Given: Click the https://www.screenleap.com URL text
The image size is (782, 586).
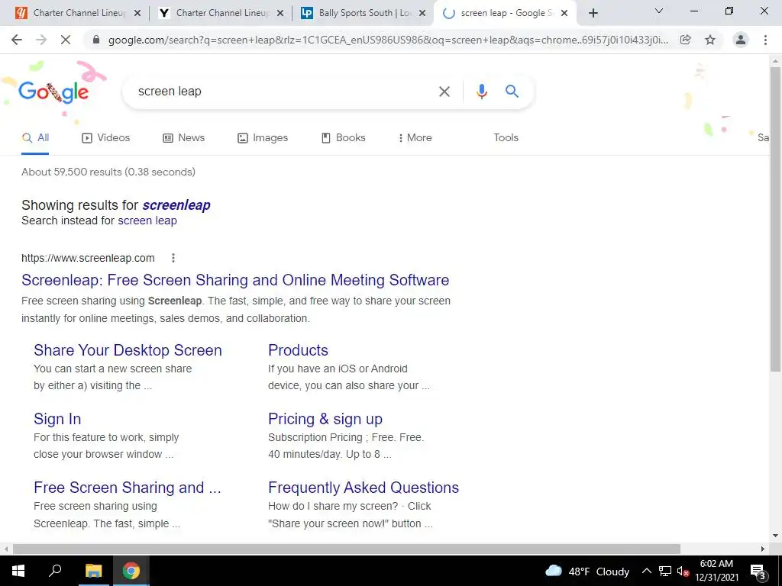Looking at the screenshot, I should coord(88,258).
